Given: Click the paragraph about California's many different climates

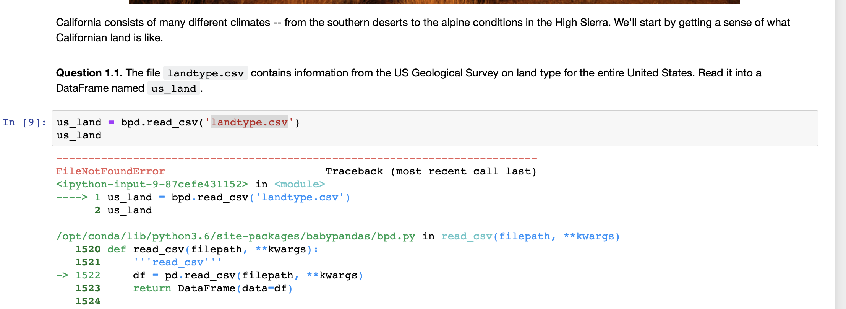Looking at the screenshot, I should [x=423, y=30].
